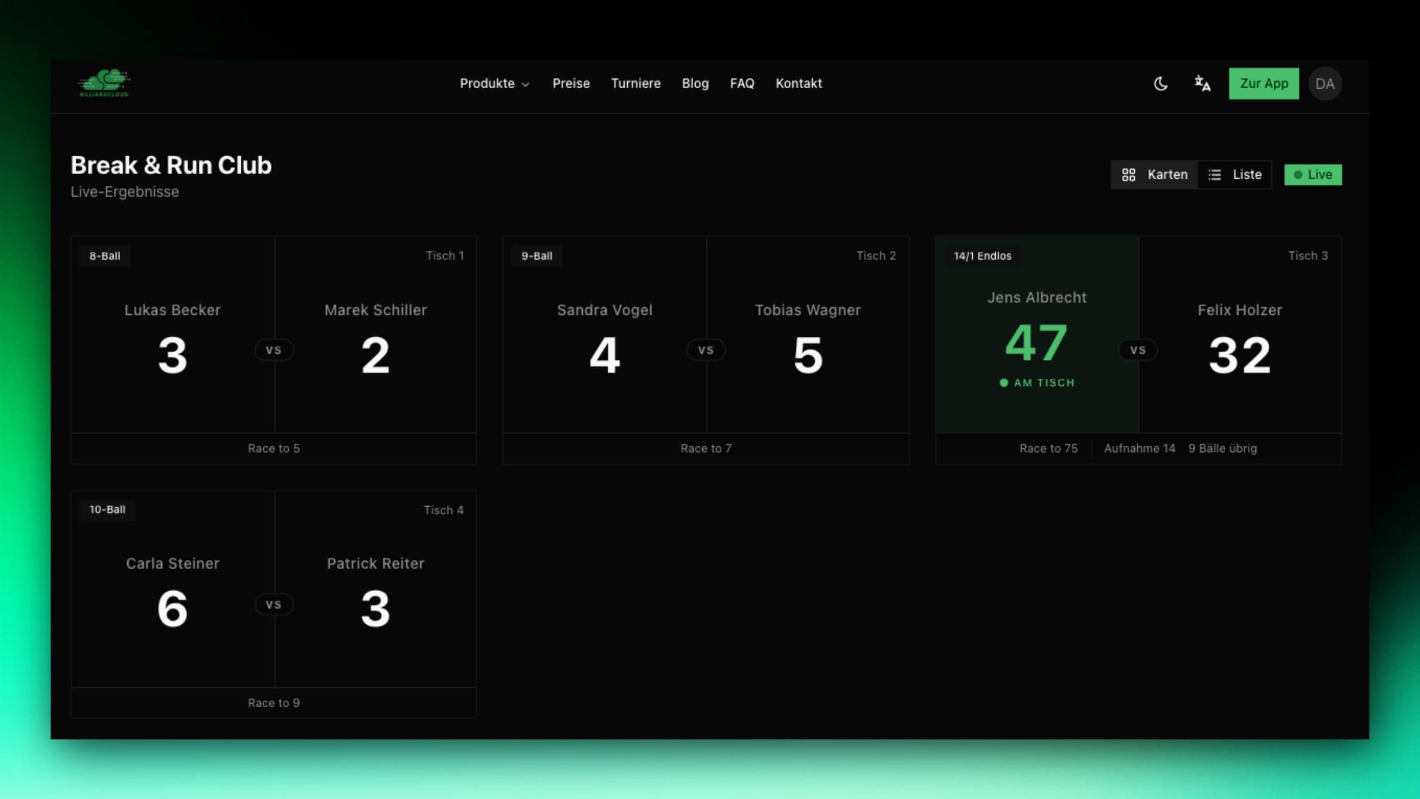
Task: Click Felix Holzer's score 32
Action: pyautogui.click(x=1240, y=355)
